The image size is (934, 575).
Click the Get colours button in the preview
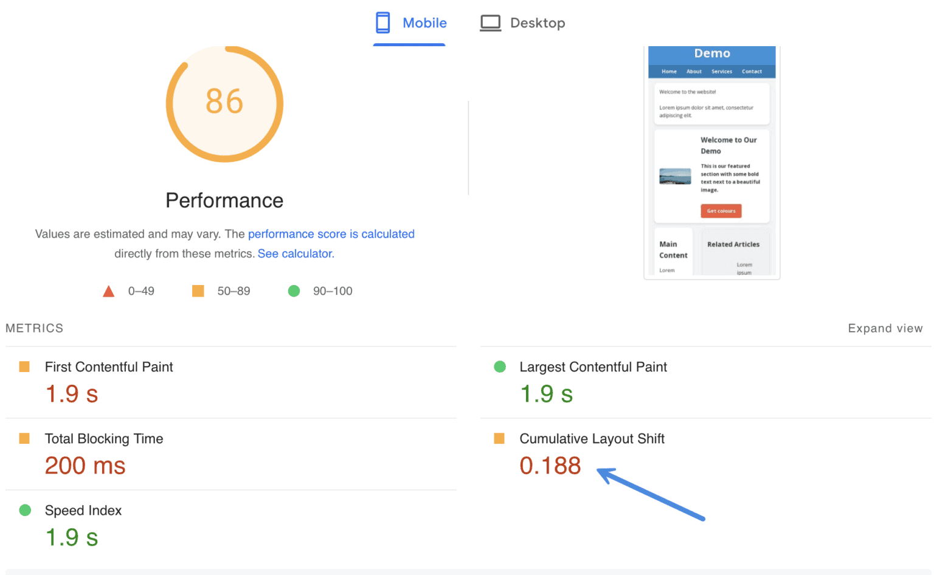pyautogui.click(x=721, y=210)
